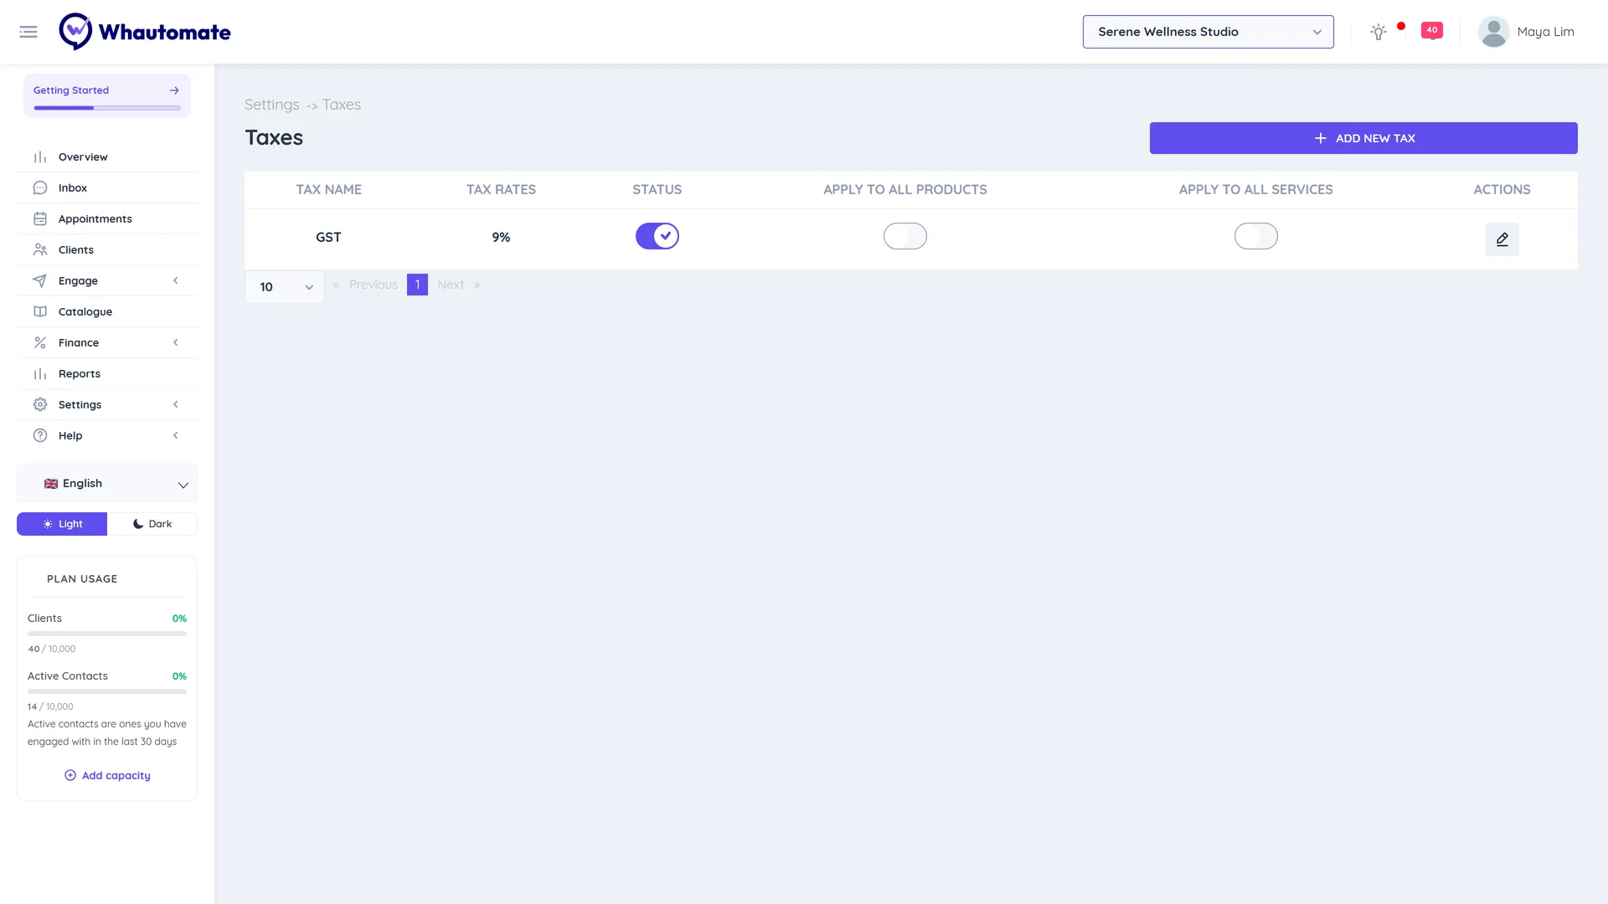1608x904 pixels.
Task: Click the Getting Started progress bar
Action: [107, 108]
